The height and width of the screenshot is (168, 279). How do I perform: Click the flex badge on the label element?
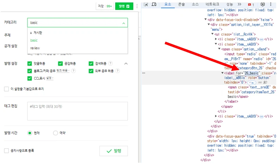[x=252, y=82]
